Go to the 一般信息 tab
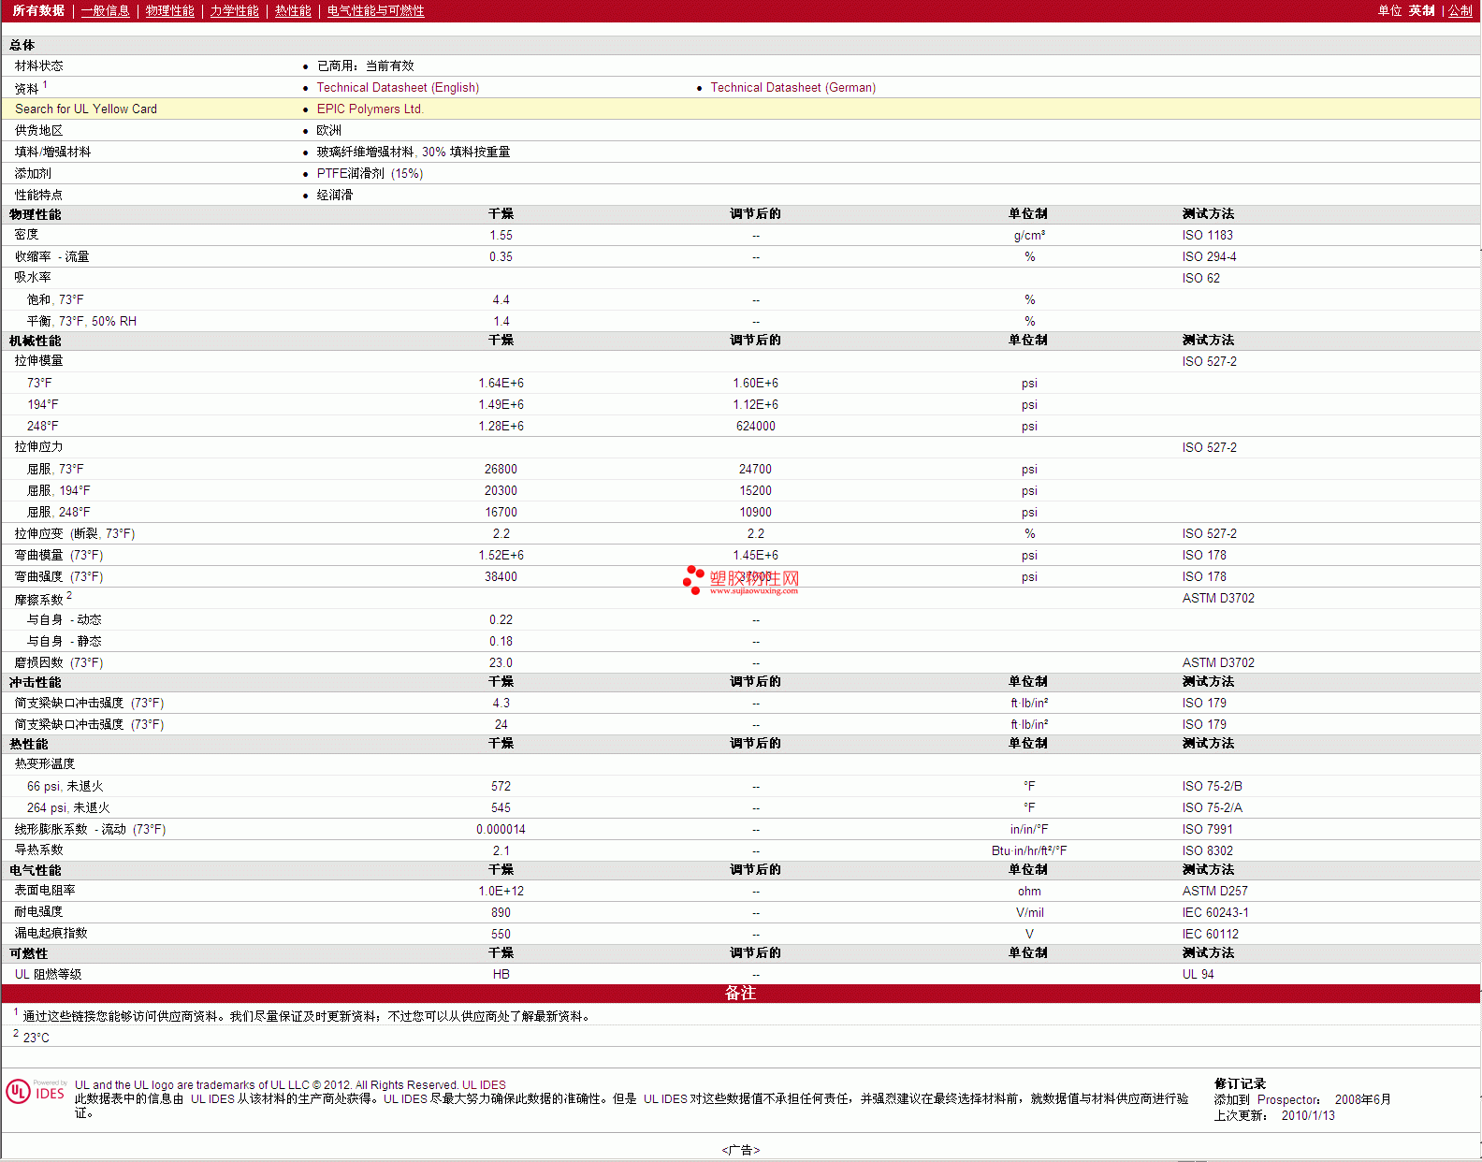 pyautogui.click(x=105, y=11)
